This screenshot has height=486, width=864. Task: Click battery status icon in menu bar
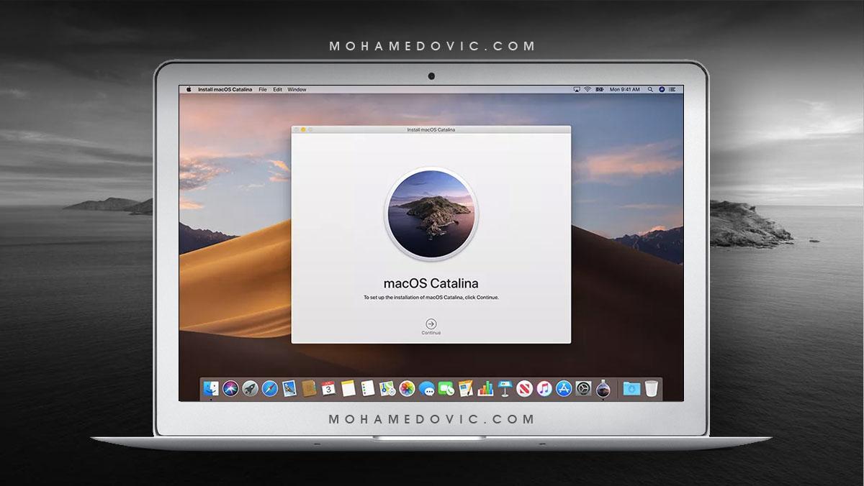[600, 89]
